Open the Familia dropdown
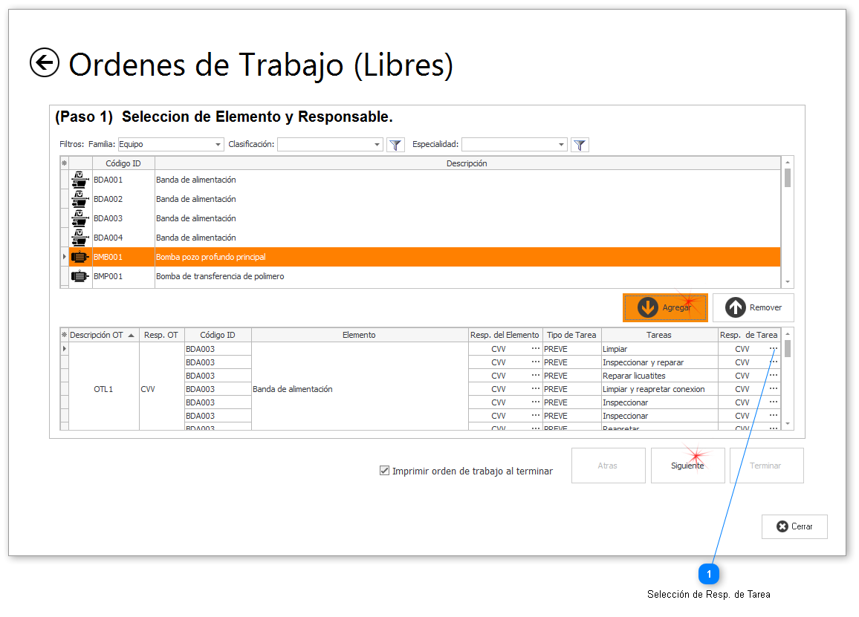Screen dimensions: 859x617 tap(218, 145)
